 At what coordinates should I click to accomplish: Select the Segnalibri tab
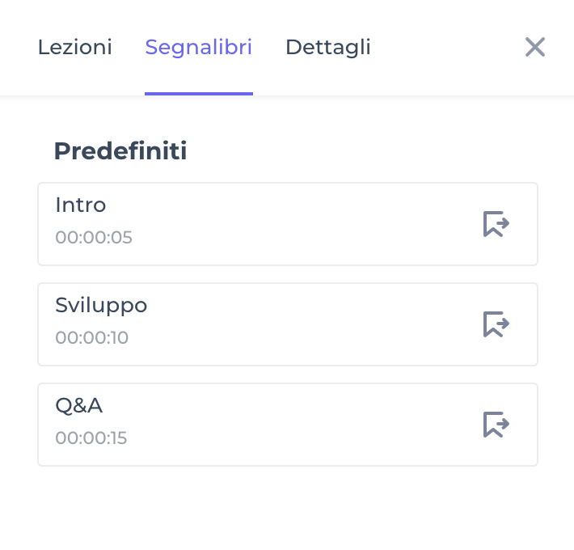(x=199, y=47)
